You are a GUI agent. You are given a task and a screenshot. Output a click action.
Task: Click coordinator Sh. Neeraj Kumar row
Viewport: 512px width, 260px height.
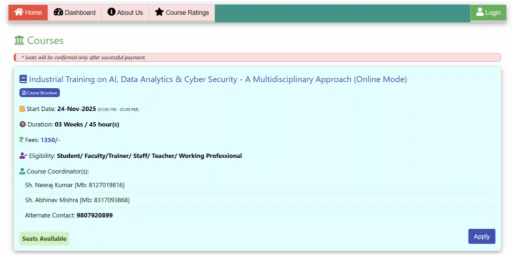257,185
